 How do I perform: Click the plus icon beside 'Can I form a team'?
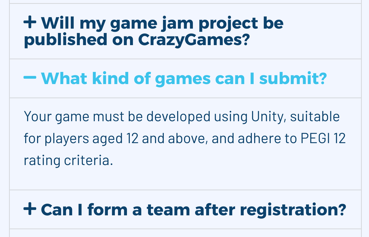pyautogui.click(x=30, y=209)
